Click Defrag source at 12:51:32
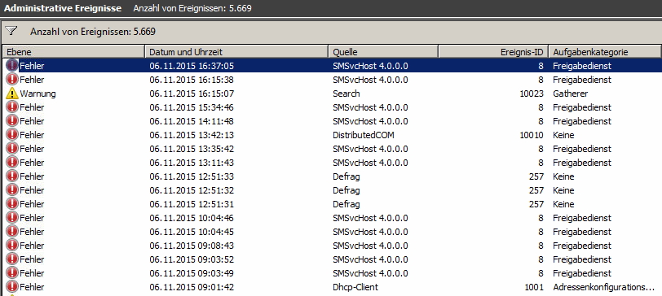Image resolution: width=662 pixels, height=296 pixels. (x=346, y=190)
